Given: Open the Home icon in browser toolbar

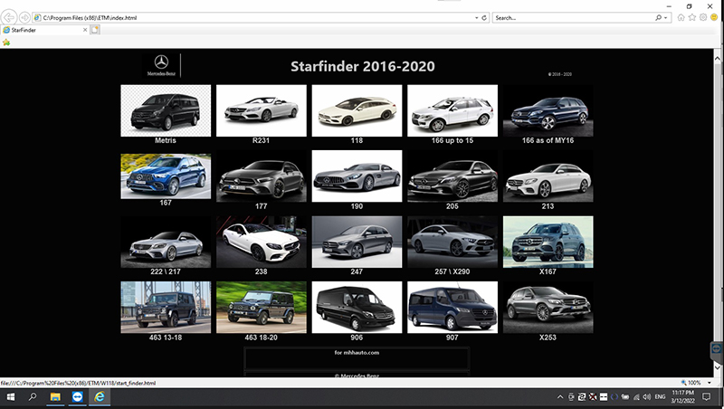Looking at the screenshot, I should click(681, 17).
